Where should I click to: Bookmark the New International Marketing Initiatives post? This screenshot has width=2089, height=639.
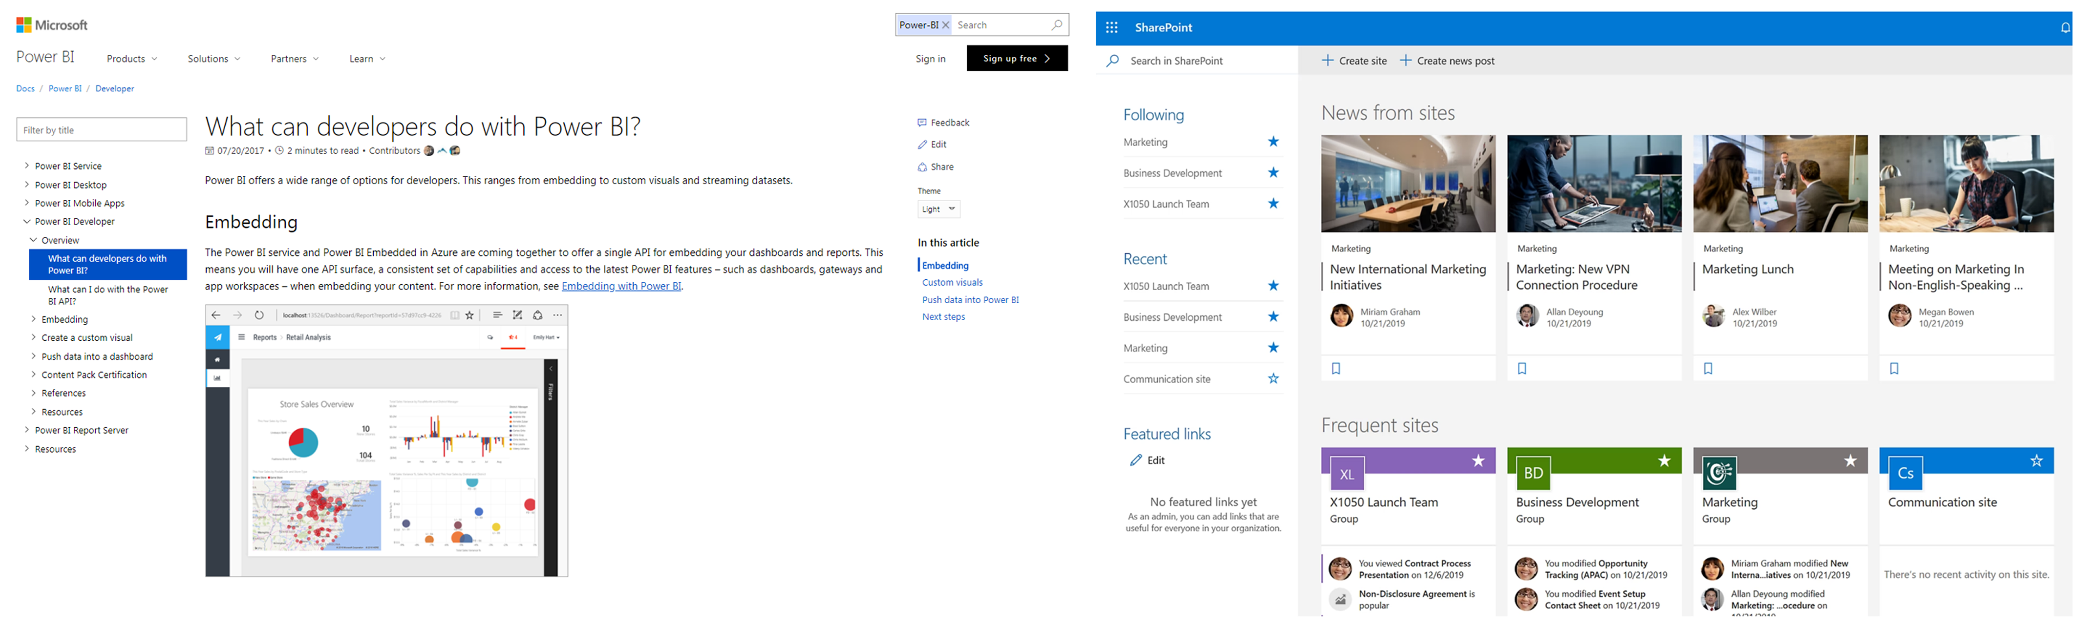click(x=1336, y=368)
